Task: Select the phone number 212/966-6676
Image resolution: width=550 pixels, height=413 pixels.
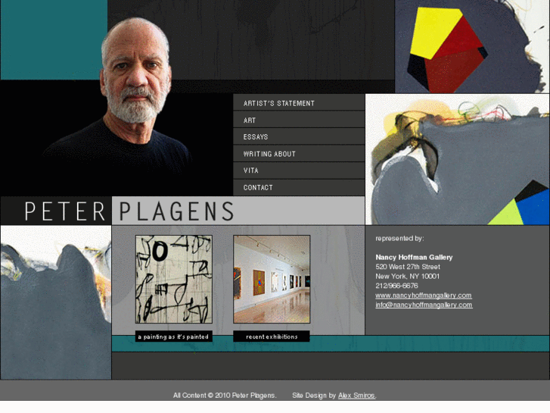Action: [x=396, y=286]
